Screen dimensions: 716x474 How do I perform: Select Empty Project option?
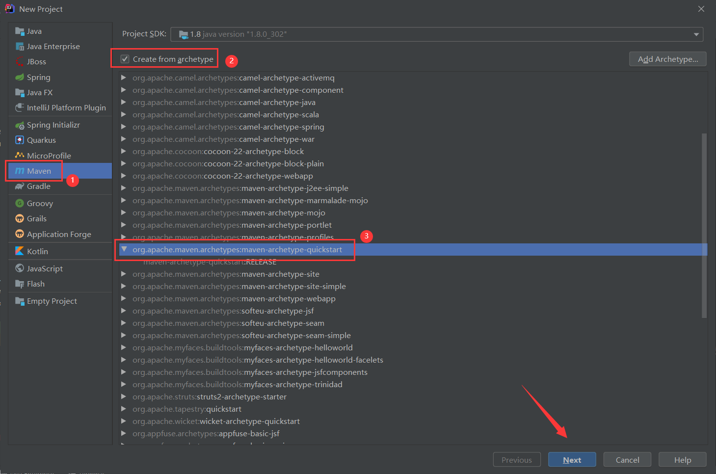pyautogui.click(x=60, y=301)
